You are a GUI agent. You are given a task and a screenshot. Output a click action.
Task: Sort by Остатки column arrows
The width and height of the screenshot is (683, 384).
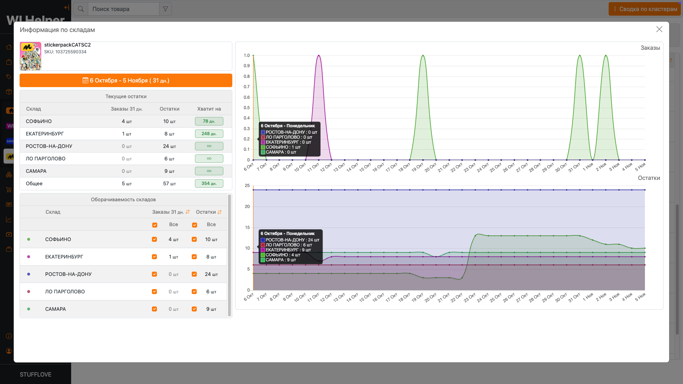point(219,212)
